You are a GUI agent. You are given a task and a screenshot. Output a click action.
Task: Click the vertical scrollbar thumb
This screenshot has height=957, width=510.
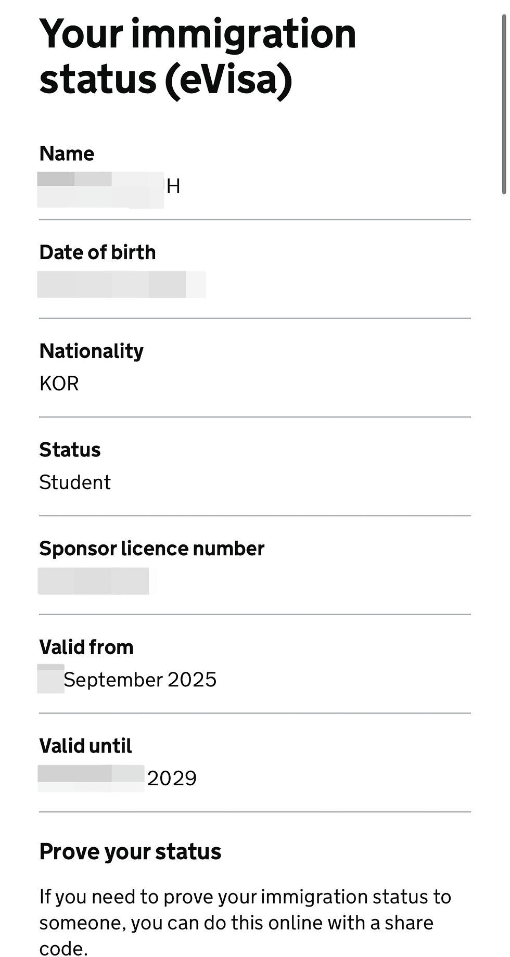(x=504, y=104)
